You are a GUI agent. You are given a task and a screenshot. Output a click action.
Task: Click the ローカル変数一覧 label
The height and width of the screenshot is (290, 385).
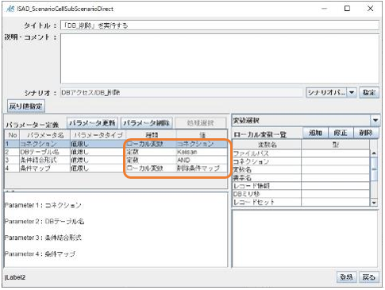pyautogui.click(x=260, y=134)
